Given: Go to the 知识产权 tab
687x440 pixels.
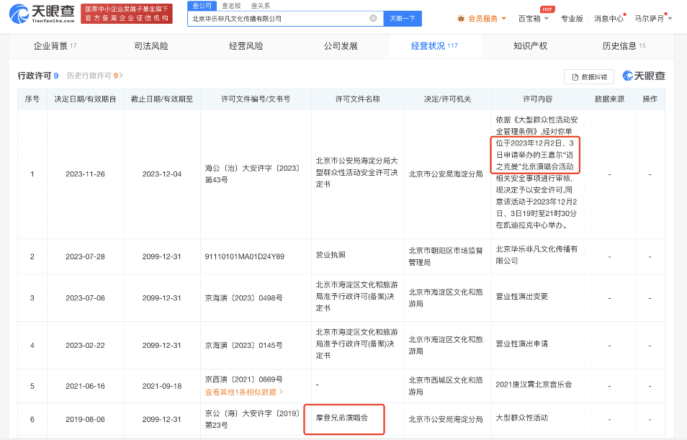Looking at the screenshot, I should click(530, 46).
